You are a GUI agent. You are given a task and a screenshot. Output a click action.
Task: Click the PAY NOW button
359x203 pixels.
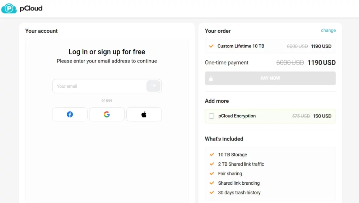pyautogui.click(x=270, y=78)
